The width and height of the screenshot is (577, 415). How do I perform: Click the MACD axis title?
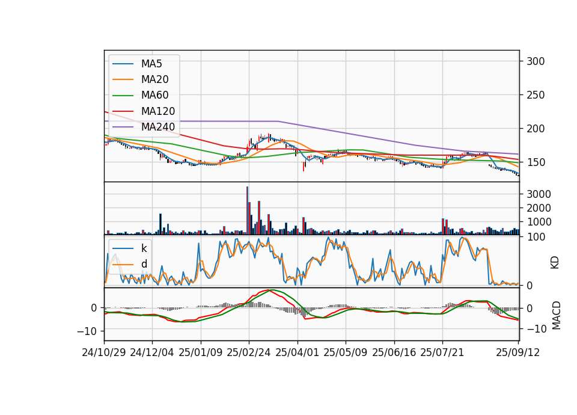coord(556,316)
